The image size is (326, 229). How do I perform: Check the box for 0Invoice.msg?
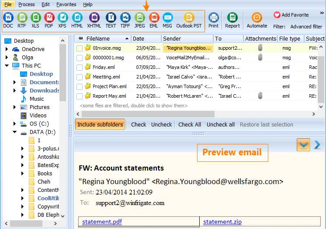[x=80, y=48]
